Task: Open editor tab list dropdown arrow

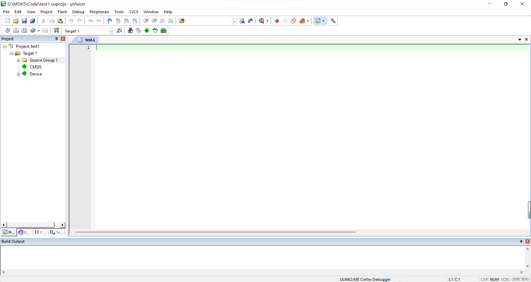Action: point(520,40)
